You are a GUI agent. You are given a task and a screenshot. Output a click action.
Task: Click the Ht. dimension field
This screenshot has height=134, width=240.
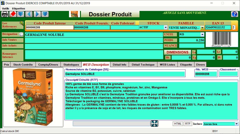181,57
